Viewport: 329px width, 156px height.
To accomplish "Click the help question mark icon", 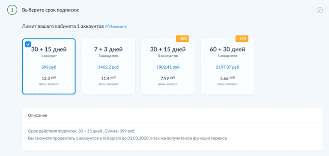I will click(319, 10).
